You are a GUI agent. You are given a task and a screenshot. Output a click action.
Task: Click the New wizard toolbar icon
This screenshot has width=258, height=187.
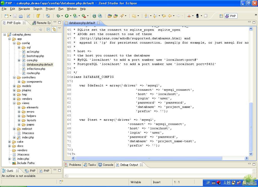[6, 16]
